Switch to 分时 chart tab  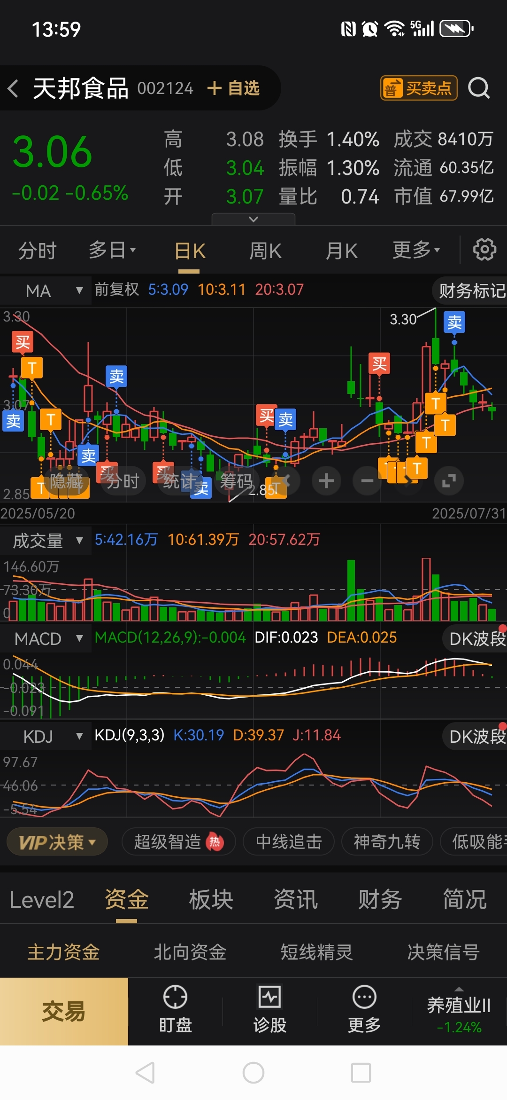point(38,250)
